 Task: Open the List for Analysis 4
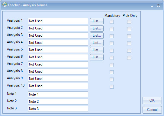[97, 43]
